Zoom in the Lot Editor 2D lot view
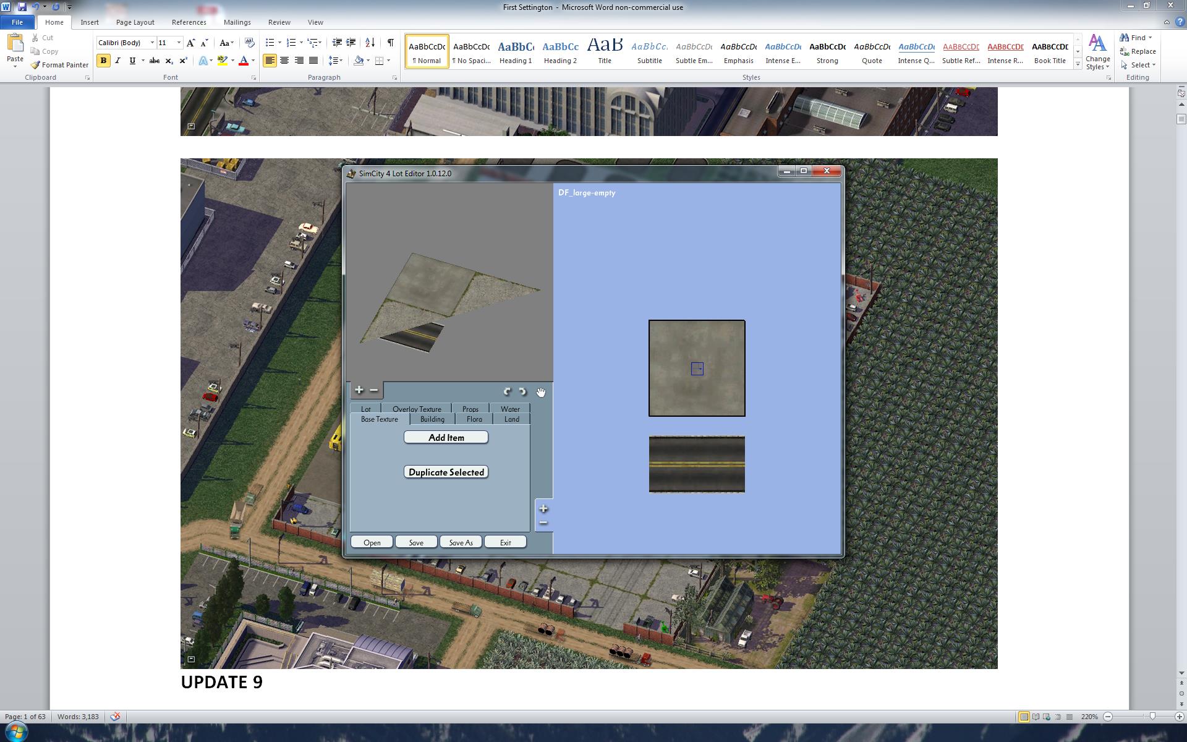 [x=543, y=509]
